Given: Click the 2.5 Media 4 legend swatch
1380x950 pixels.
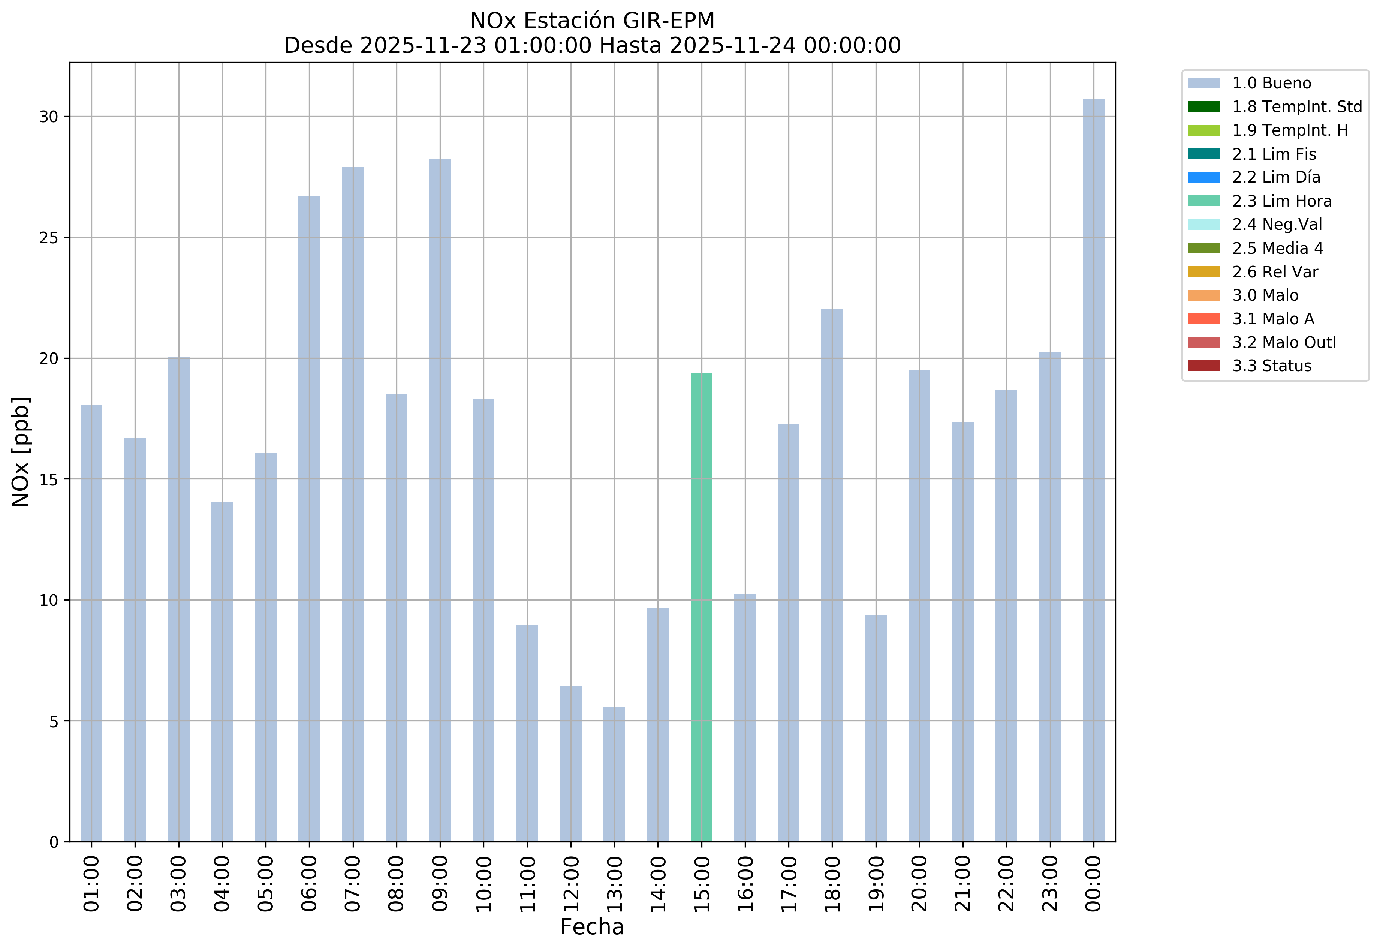Looking at the screenshot, I should coord(1203,248).
